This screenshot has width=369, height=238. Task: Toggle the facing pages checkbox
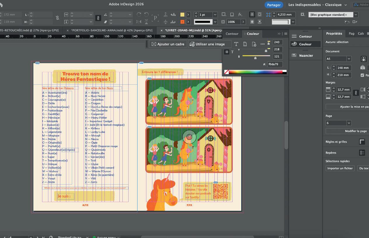coord(362,75)
